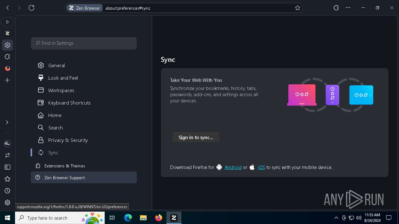399x224 pixels.
Task: Open the Android download link
Action: (233, 167)
